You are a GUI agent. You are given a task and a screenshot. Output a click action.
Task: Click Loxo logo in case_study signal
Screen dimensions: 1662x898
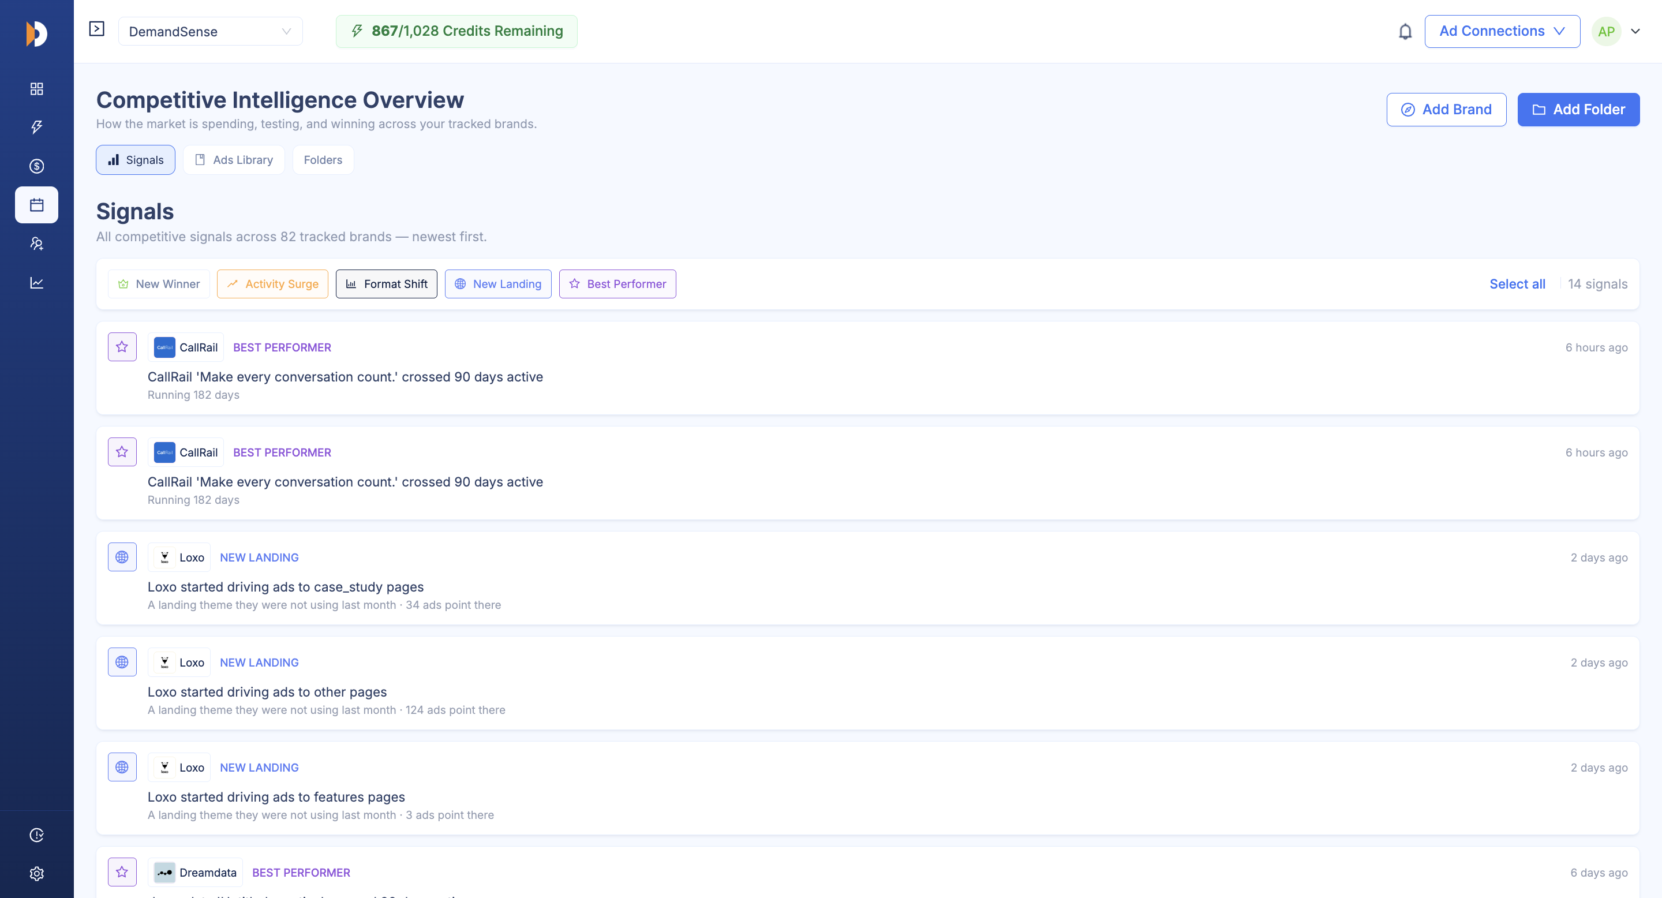pyautogui.click(x=164, y=557)
